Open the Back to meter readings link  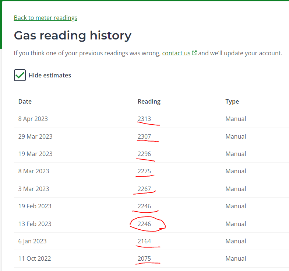pos(46,18)
